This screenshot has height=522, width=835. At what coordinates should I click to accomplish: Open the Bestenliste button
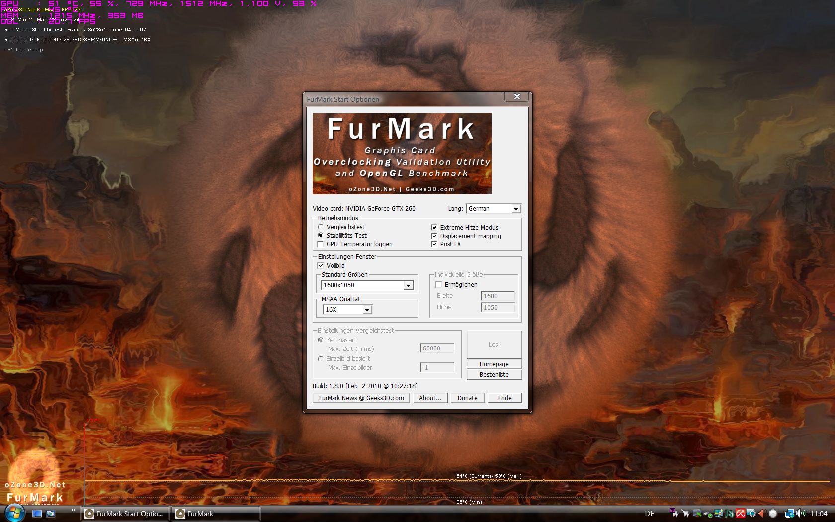494,375
